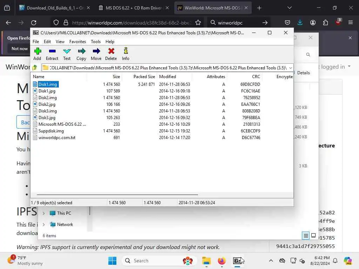Image resolution: width=359 pixels, height=269 pixels.
Task: Click the Move toolbar button
Action: (x=96, y=54)
